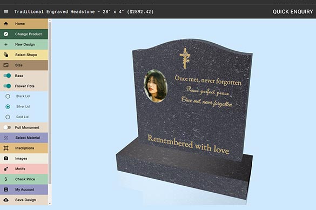Viewport: 316px width, 210px height.
Task: Click the Motifs bubbles icon
Action: click(x=6, y=169)
